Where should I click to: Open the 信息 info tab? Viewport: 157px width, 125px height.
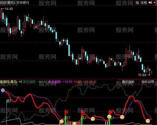click(x=144, y=3)
